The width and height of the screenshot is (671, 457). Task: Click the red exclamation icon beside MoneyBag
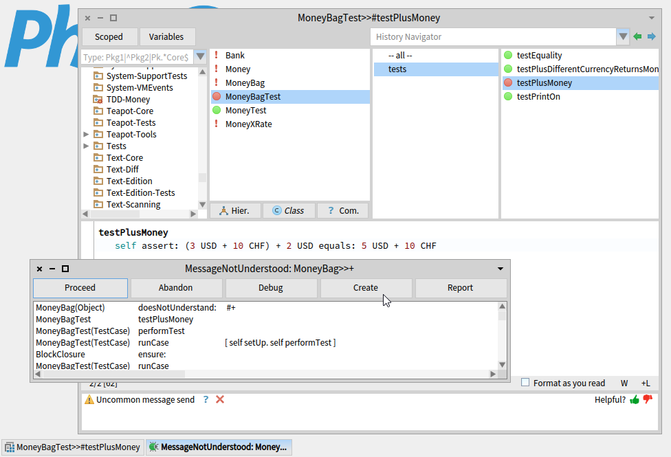click(x=217, y=82)
